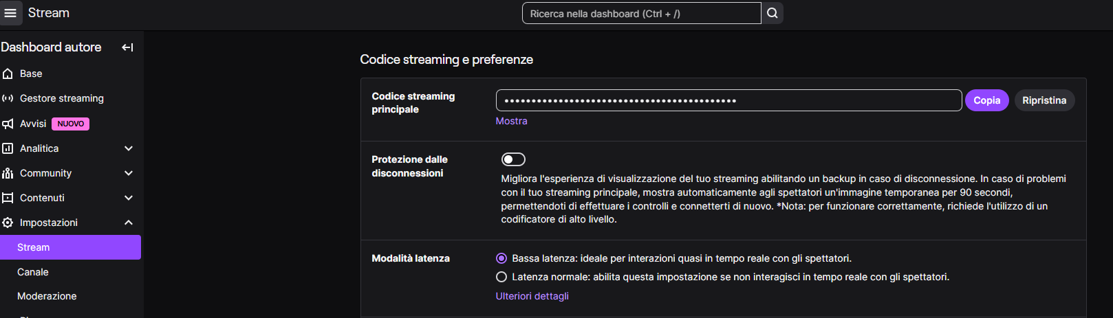Image resolution: width=1113 pixels, height=318 pixels.
Task: Click the Analitica chart icon
Action: pos(8,148)
